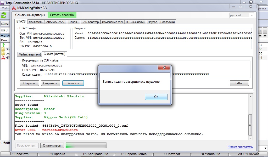The height and width of the screenshot is (157, 268).
Task: Click the ETACS PN value in CUF info
Action: click(47, 70)
